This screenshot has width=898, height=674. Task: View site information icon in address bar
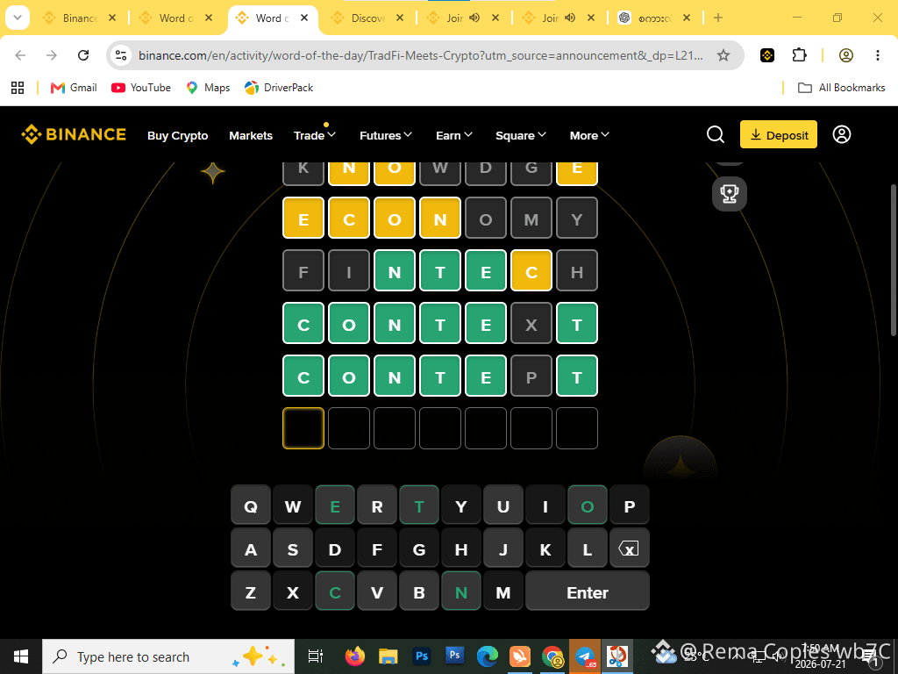121,55
